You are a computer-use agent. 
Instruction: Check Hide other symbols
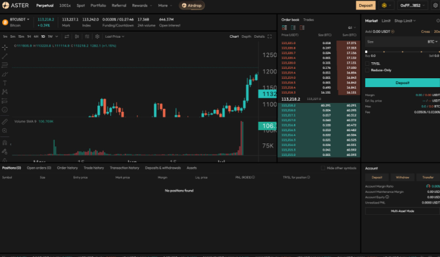pyautogui.click(x=323, y=168)
